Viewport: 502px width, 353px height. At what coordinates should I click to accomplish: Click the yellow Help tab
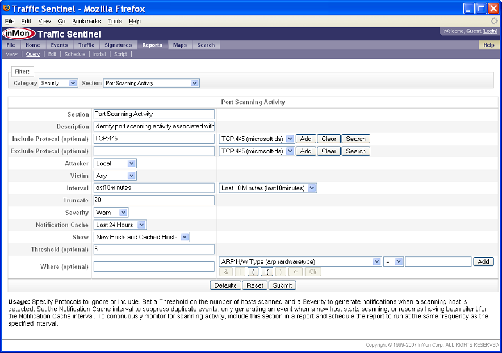(489, 45)
